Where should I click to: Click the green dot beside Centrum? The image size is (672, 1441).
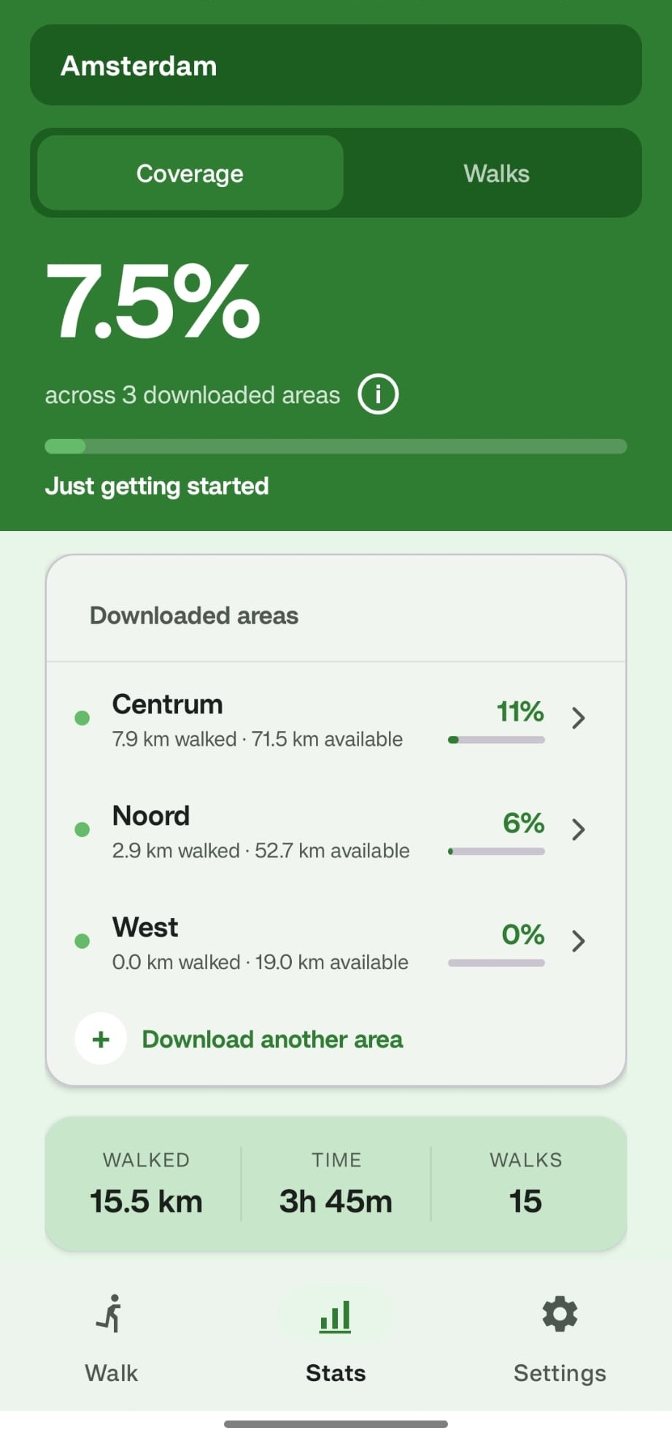pyautogui.click(x=82, y=718)
